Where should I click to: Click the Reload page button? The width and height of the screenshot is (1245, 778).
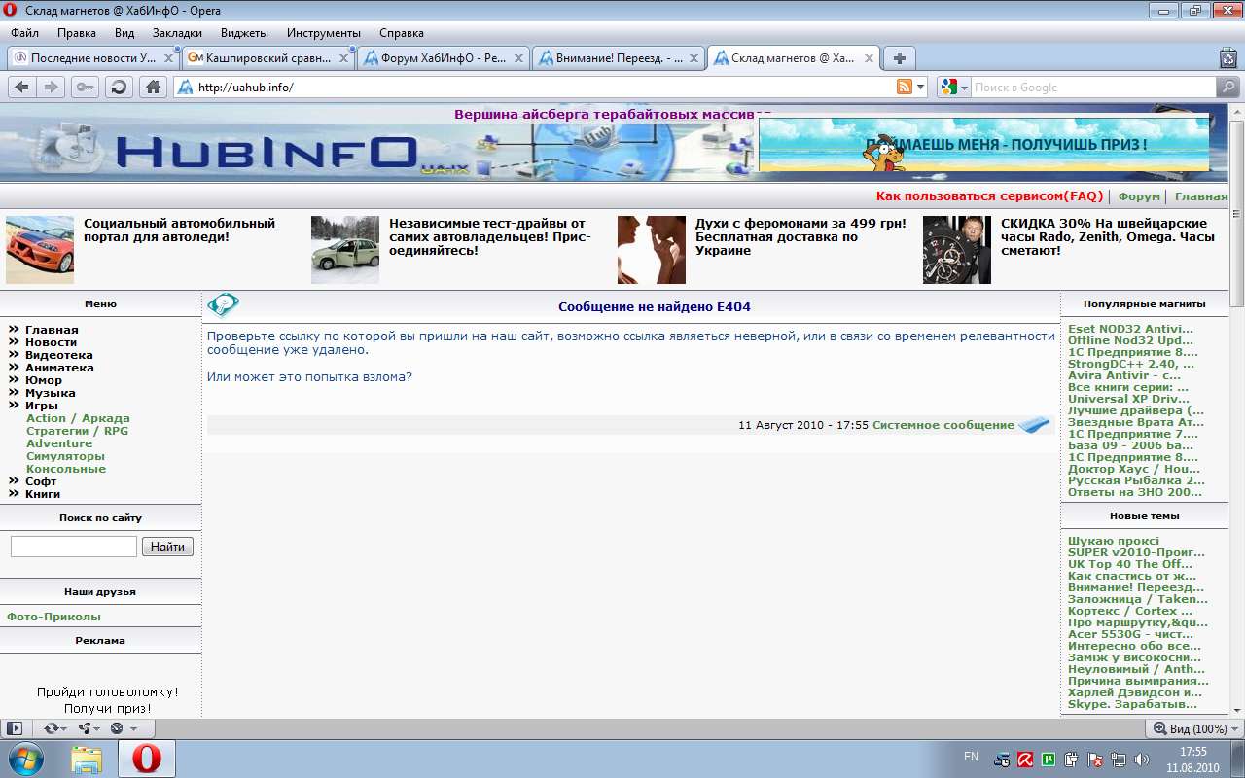119,88
